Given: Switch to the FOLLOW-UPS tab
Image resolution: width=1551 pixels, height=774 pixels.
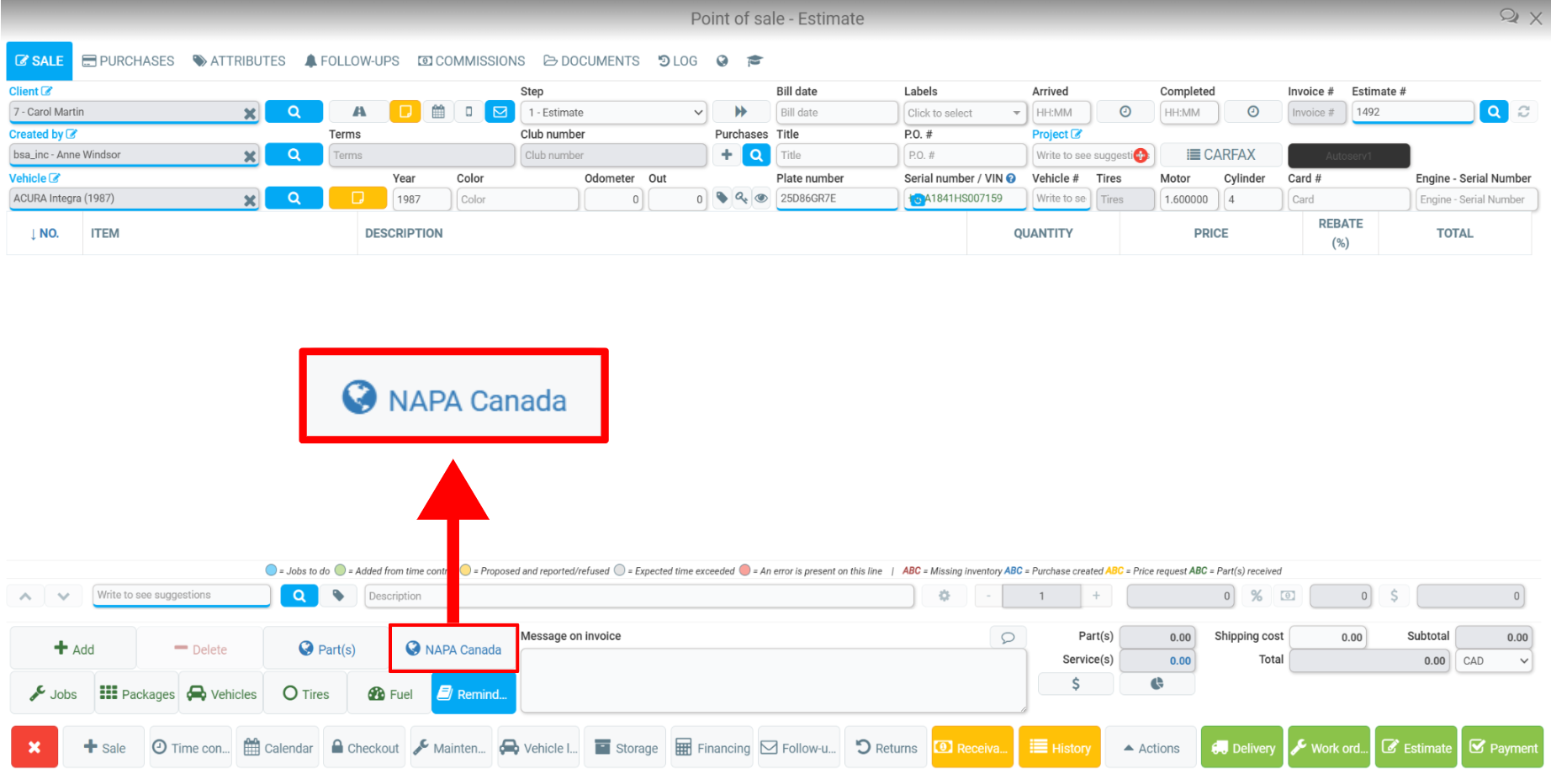Looking at the screenshot, I should pos(352,61).
